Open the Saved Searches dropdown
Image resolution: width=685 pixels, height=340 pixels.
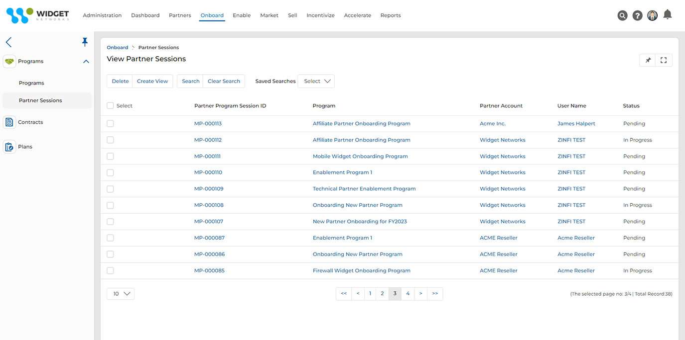[x=316, y=82]
